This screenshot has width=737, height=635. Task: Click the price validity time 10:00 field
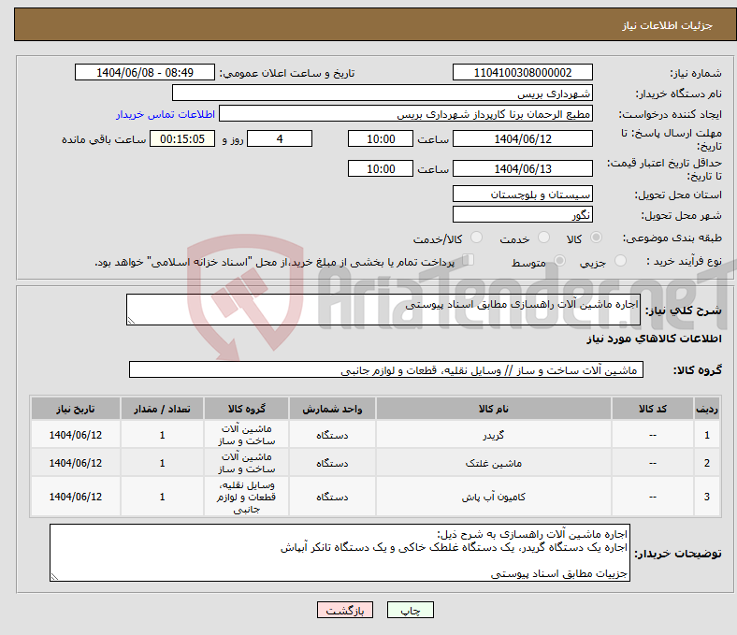[x=381, y=168]
